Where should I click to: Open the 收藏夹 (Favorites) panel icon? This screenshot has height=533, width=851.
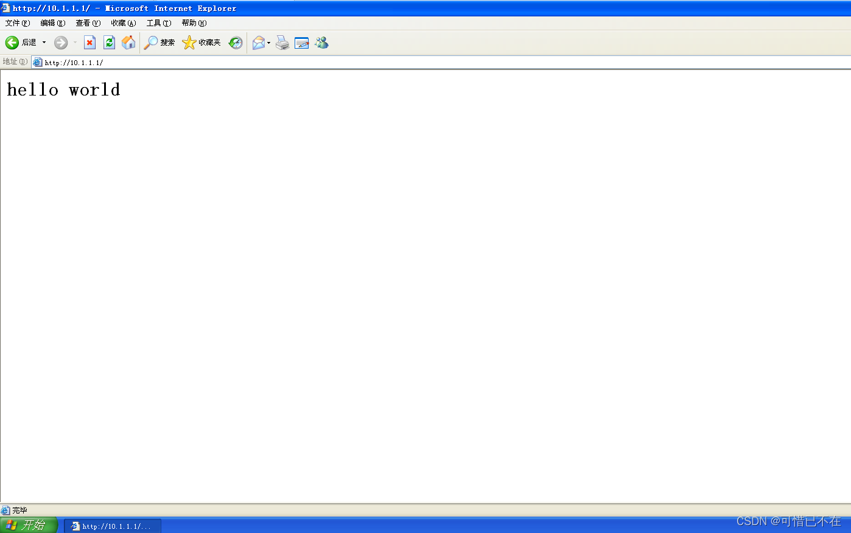(201, 42)
